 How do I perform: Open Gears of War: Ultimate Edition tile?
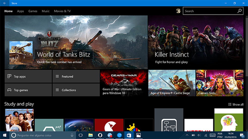pyautogui.click(x=124, y=83)
